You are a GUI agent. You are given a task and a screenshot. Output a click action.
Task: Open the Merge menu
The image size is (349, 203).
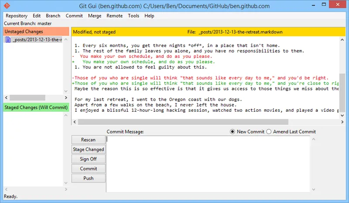(95, 16)
